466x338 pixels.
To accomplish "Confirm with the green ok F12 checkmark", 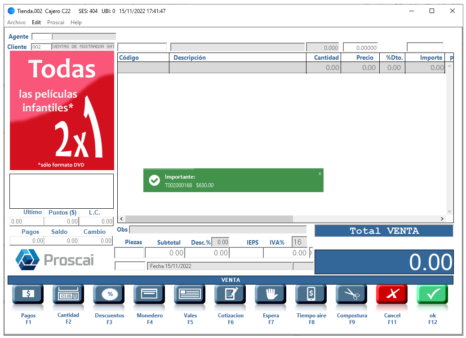I will [432, 294].
